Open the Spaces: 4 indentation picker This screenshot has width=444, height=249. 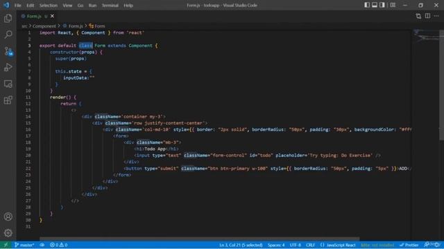coord(276,245)
